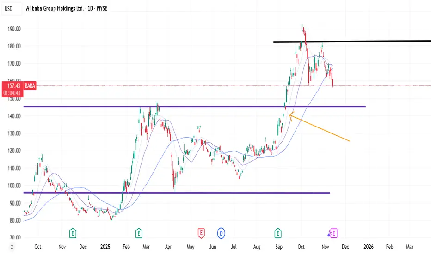The width and height of the screenshot is (431, 254).
Task: Click the 130.00 price axis label
Action: (14, 133)
